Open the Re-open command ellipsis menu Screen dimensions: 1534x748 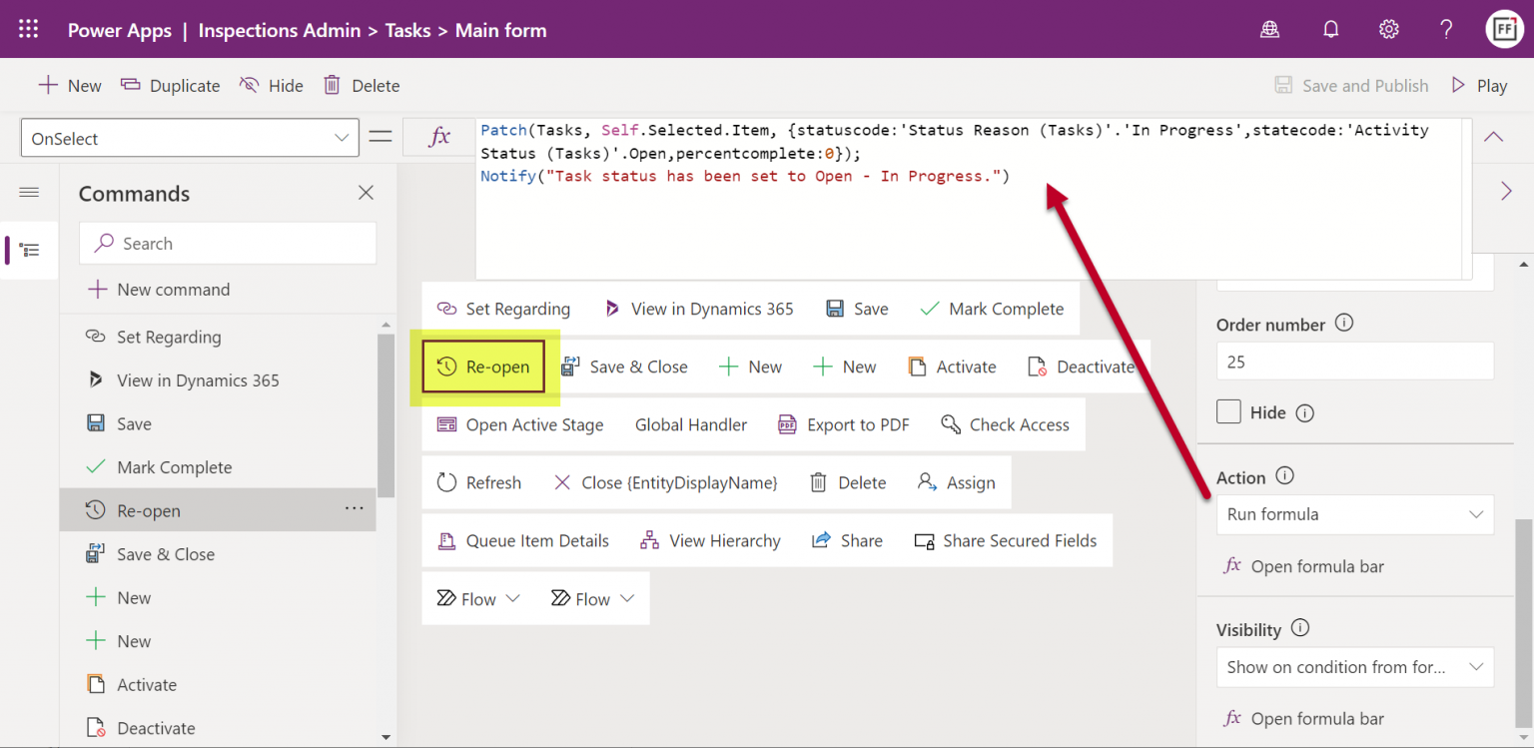point(355,509)
